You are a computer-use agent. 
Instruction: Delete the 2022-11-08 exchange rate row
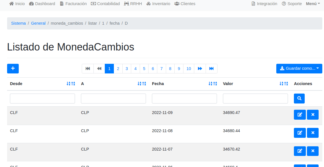(x=313, y=133)
